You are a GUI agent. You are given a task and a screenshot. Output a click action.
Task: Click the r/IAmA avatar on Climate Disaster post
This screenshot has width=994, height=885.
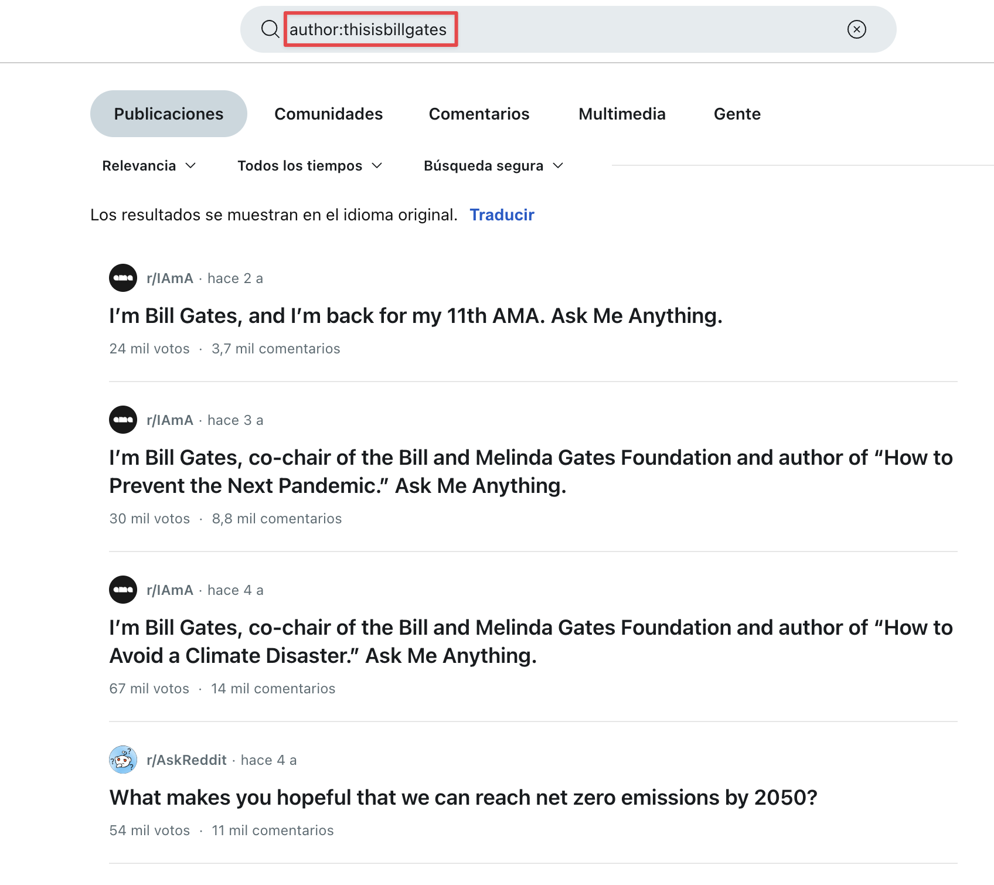click(x=123, y=590)
